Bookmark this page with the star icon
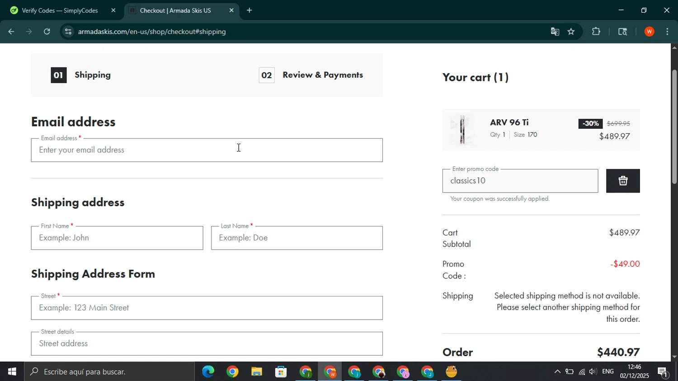This screenshot has height=381, width=678. (571, 32)
